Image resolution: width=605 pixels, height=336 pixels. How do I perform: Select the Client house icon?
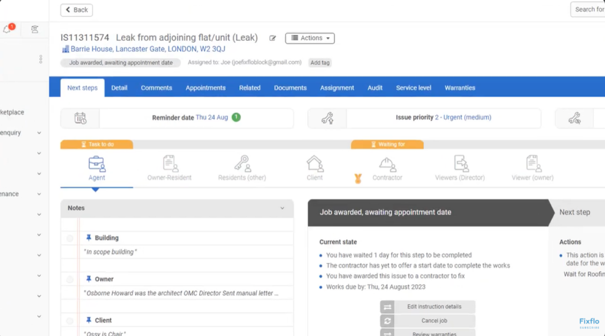[315, 164]
